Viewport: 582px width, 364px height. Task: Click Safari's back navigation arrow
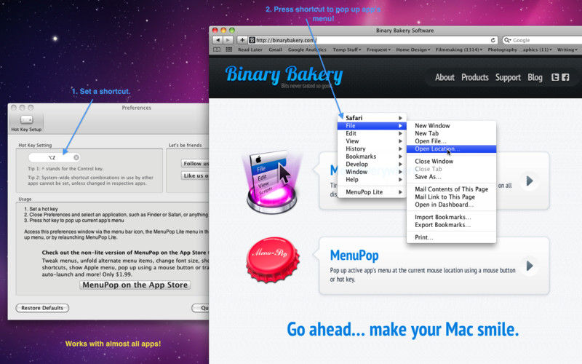[218, 40]
